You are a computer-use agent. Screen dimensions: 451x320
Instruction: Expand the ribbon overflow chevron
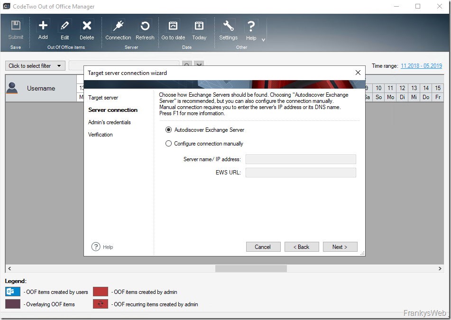coord(263,40)
